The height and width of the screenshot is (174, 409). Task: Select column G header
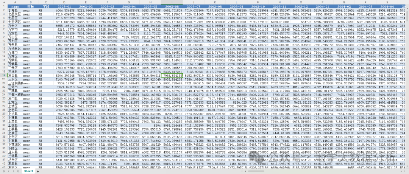(129, 2)
